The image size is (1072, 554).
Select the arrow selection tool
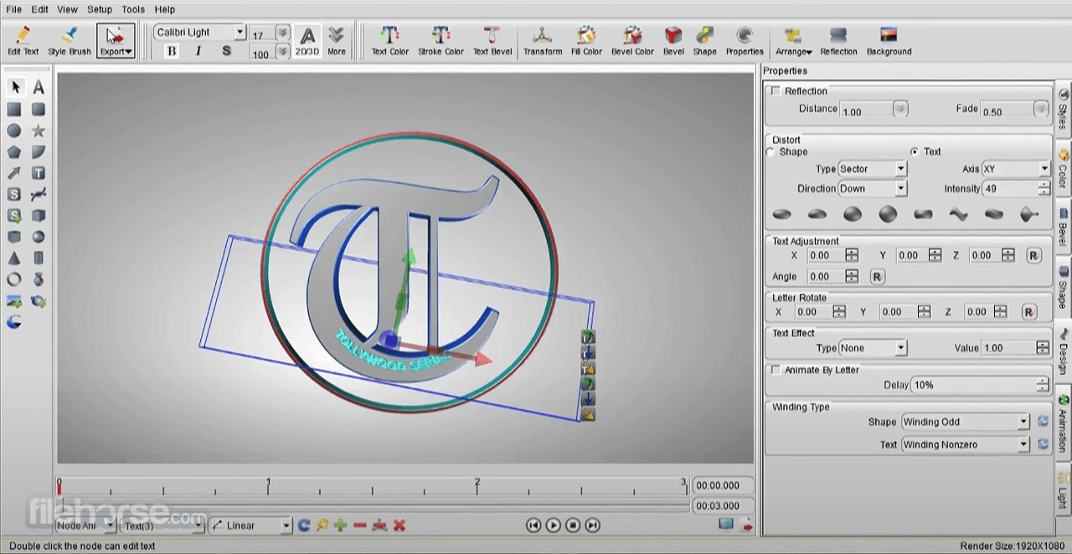coord(14,87)
